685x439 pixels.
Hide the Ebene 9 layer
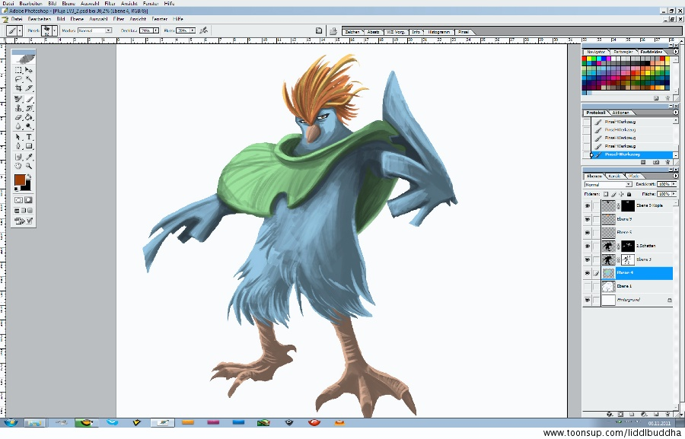tap(587, 219)
